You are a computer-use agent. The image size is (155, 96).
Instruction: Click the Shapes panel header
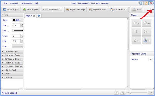coord(142,15)
